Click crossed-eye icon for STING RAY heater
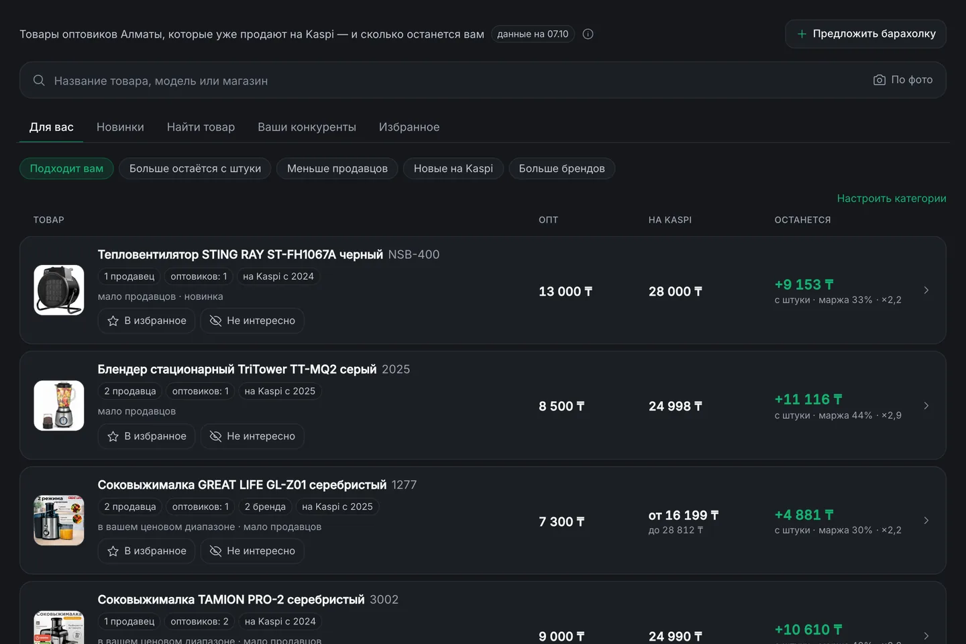The height and width of the screenshot is (644, 966). point(215,321)
